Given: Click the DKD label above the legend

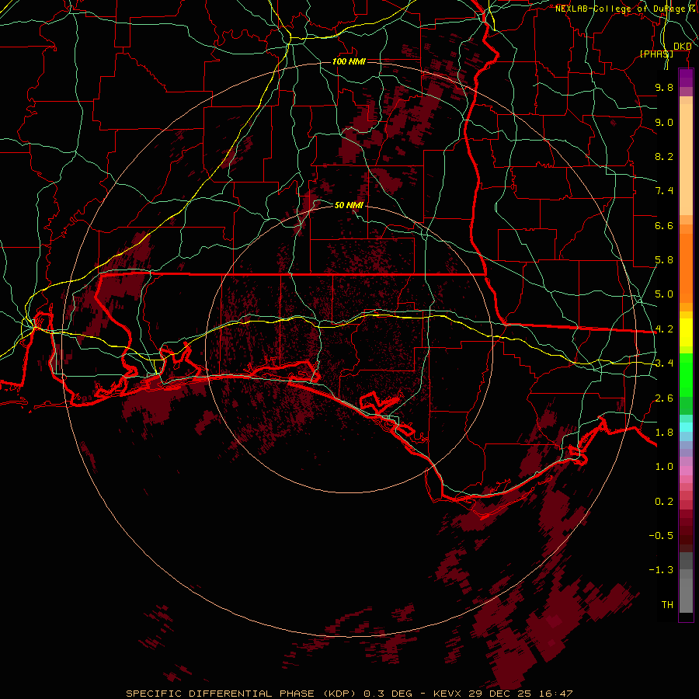Looking at the screenshot, I should point(682,47).
